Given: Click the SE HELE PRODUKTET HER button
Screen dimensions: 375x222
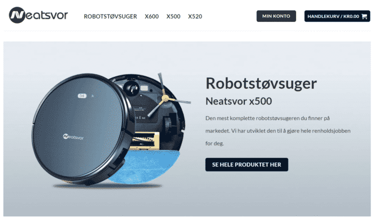Looking at the screenshot, I should [246, 164].
